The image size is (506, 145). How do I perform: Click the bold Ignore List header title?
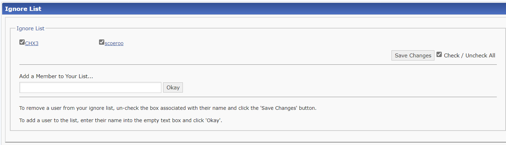click(x=23, y=9)
